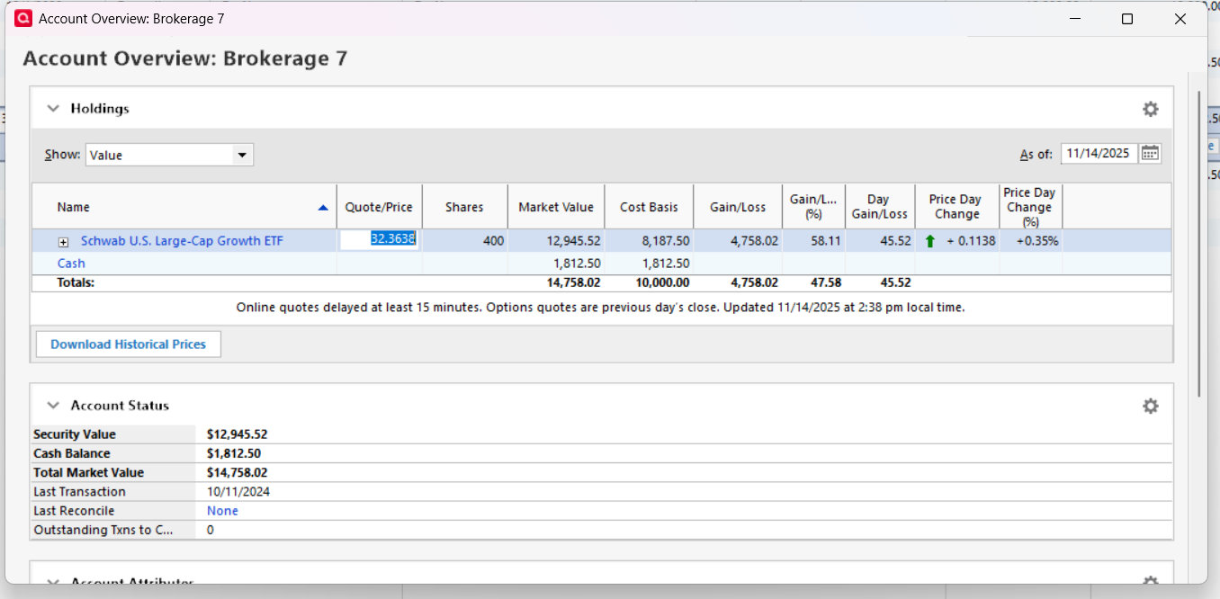The height and width of the screenshot is (599, 1220).
Task: Click the green up arrow in Price Day Change
Action: 929,241
